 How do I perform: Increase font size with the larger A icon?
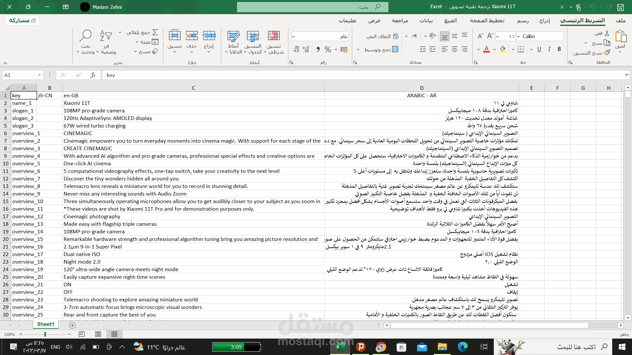(x=490, y=36)
